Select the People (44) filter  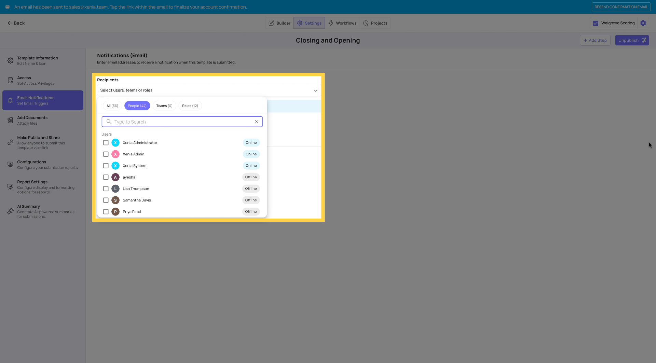tap(137, 106)
